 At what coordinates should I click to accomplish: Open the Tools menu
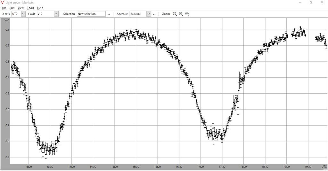click(30, 8)
